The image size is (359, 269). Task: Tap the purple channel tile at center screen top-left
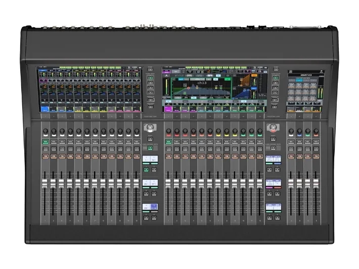(x=166, y=72)
